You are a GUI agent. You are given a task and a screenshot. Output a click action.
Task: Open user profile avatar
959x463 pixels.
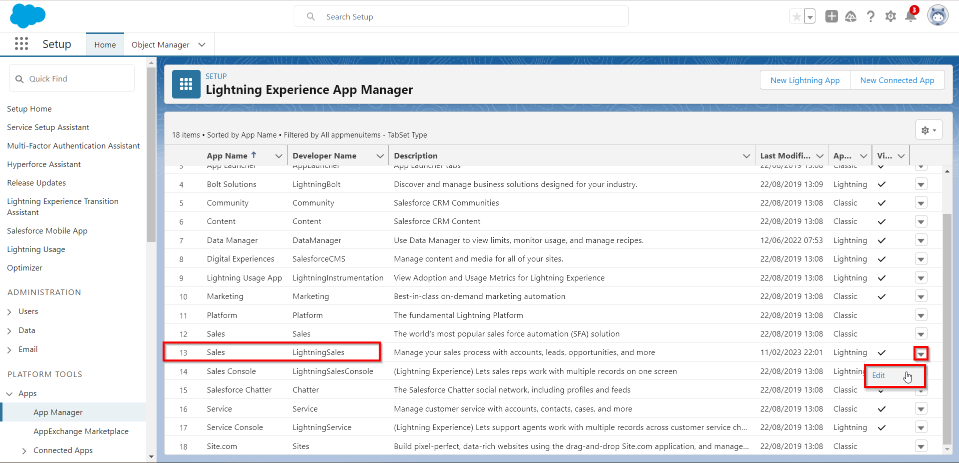[937, 16]
